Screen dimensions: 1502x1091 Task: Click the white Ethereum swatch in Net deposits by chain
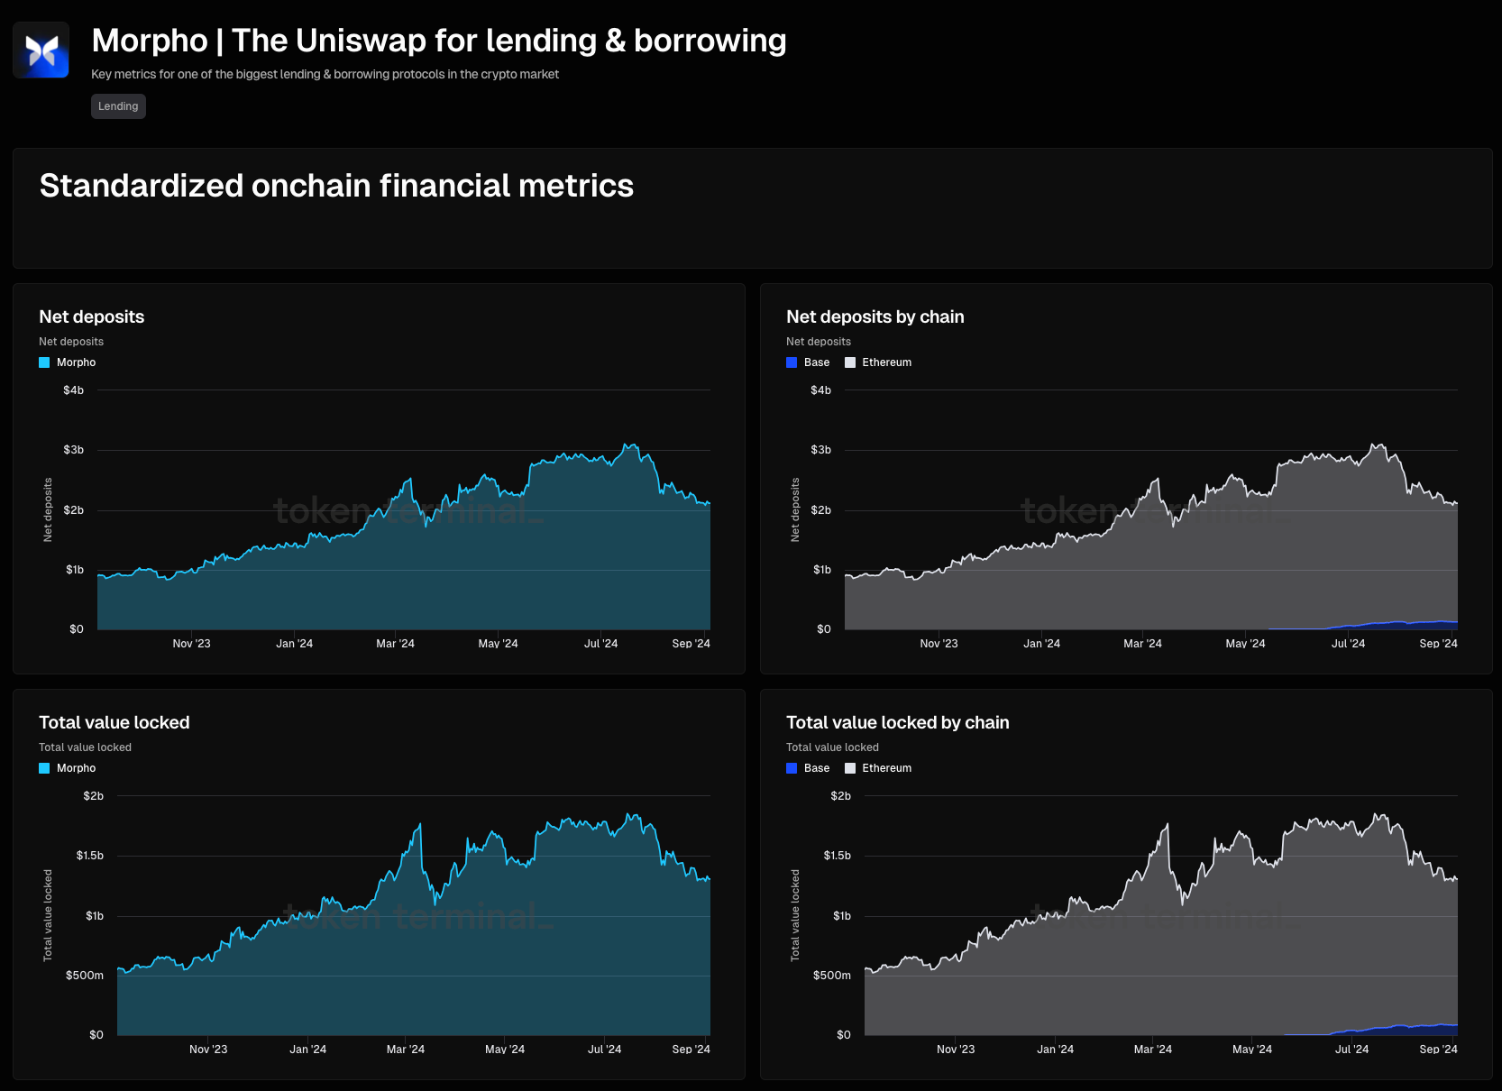[x=850, y=362]
